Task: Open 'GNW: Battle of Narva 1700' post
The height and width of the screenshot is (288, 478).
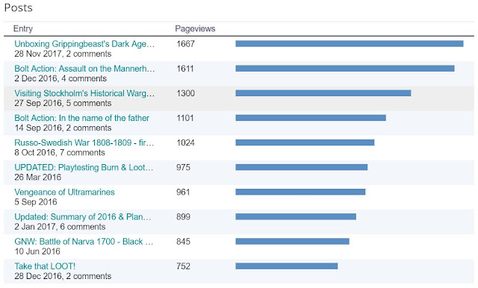Action: (x=84, y=242)
